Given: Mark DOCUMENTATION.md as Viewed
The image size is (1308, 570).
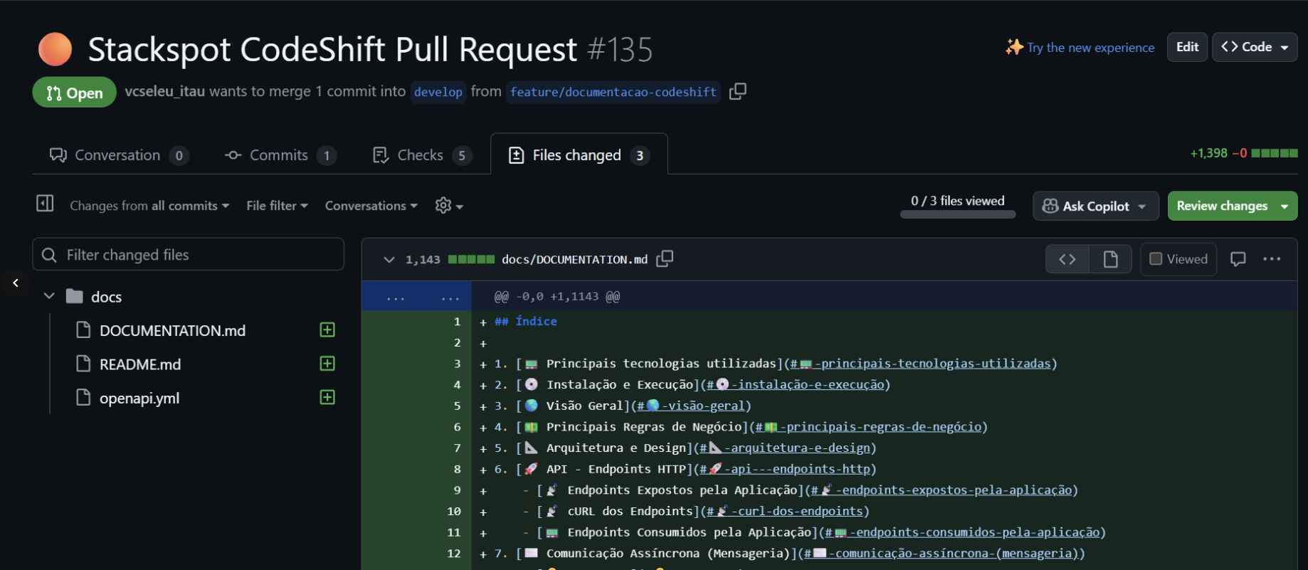Looking at the screenshot, I should point(1178,259).
